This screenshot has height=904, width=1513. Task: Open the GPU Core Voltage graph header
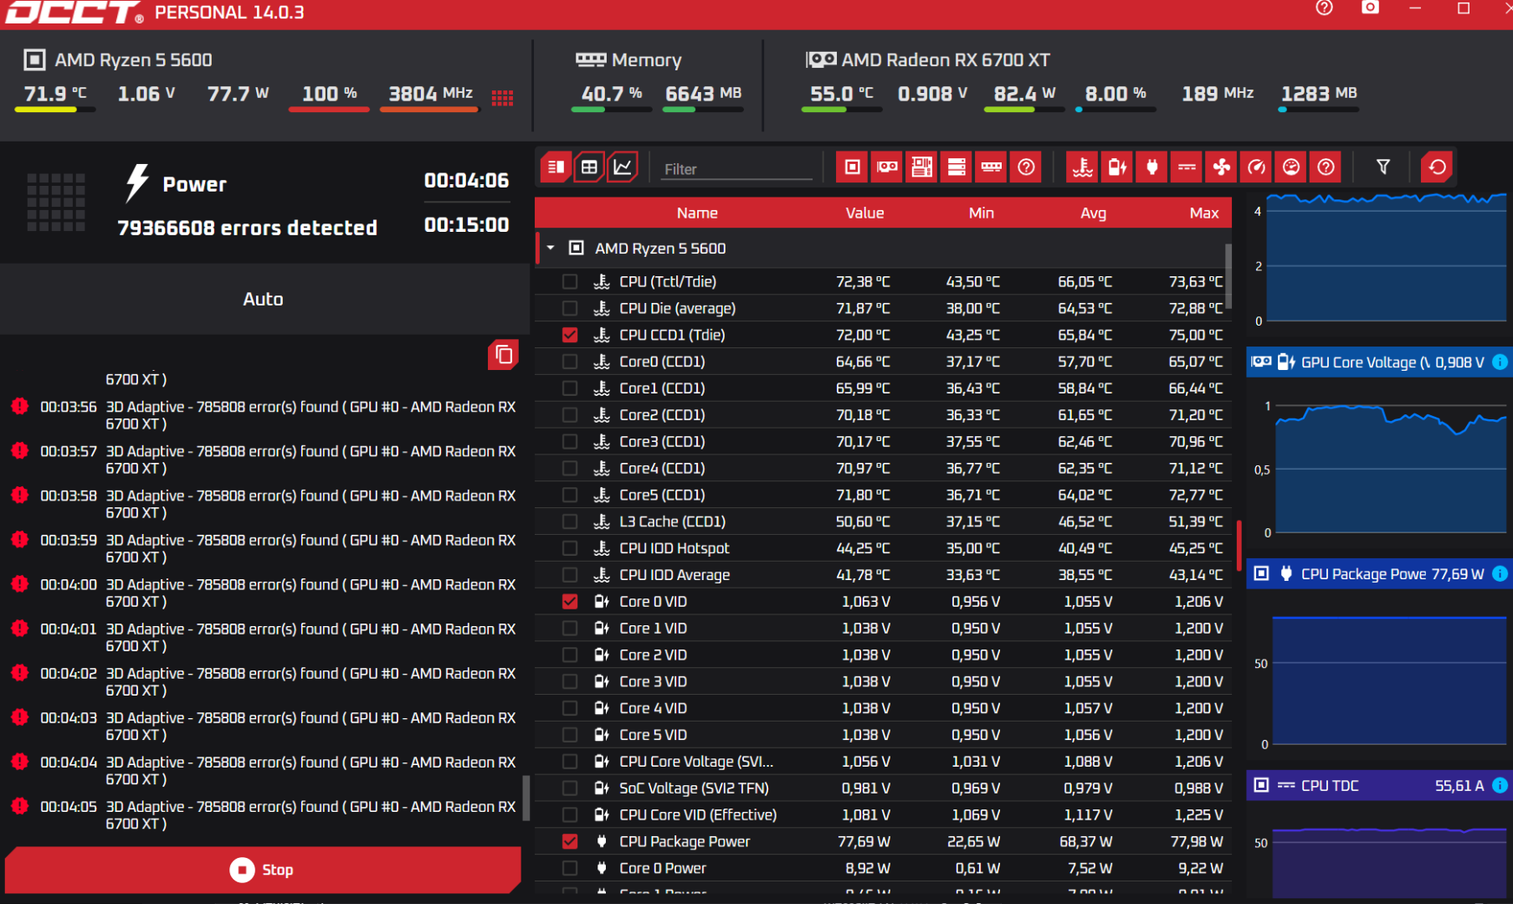pos(1377,362)
